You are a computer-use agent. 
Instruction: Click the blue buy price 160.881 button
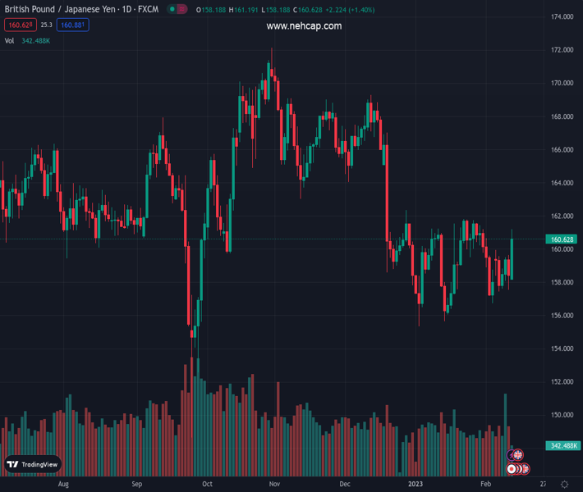coord(73,25)
